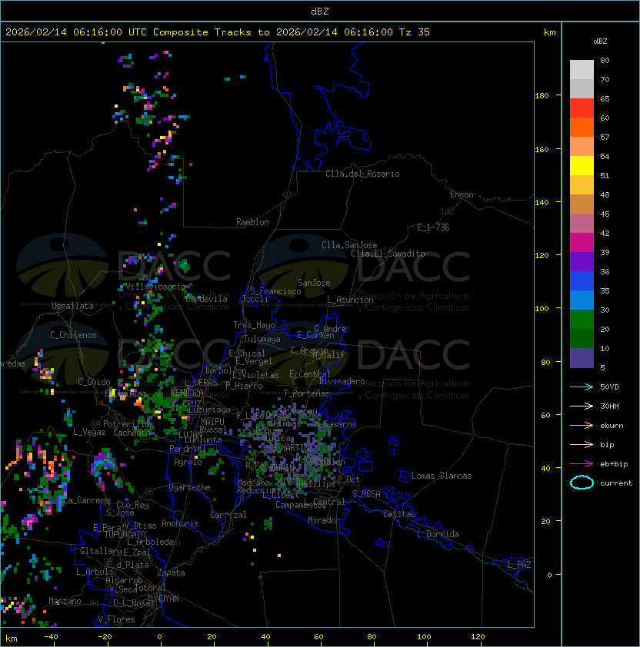
Task: Pick the green 20-30 dBZ swatch
Action: (582, 320)
